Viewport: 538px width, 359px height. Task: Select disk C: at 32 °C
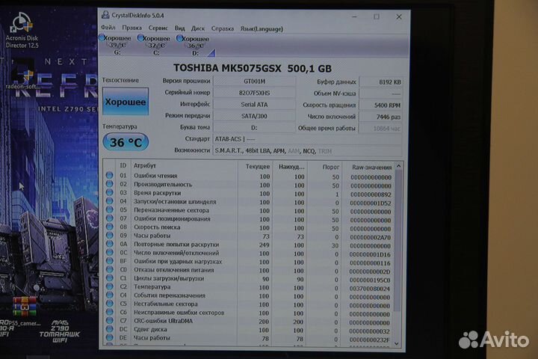pyautogui.click(x=155, y=46)
